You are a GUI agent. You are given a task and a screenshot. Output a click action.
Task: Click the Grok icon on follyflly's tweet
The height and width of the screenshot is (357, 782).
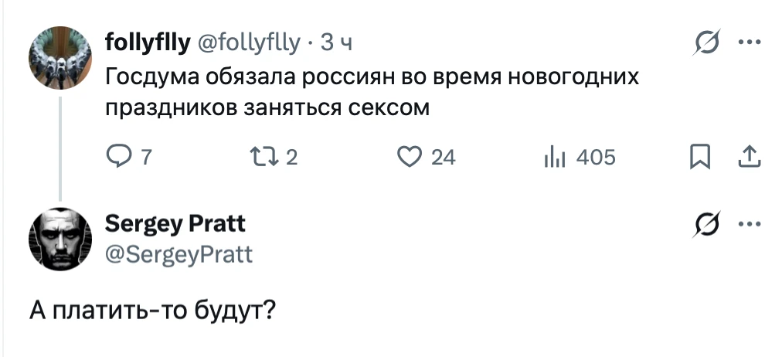pyautogui.click(x=705, y=43)
